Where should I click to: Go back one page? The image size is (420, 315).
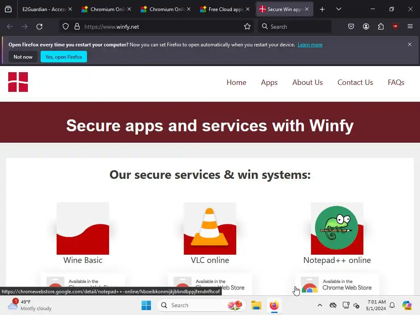[x=10, y=27]
